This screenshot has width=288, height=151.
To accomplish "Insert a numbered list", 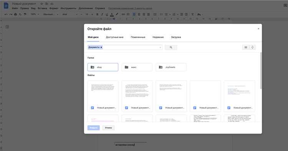I will pos(174,14).
